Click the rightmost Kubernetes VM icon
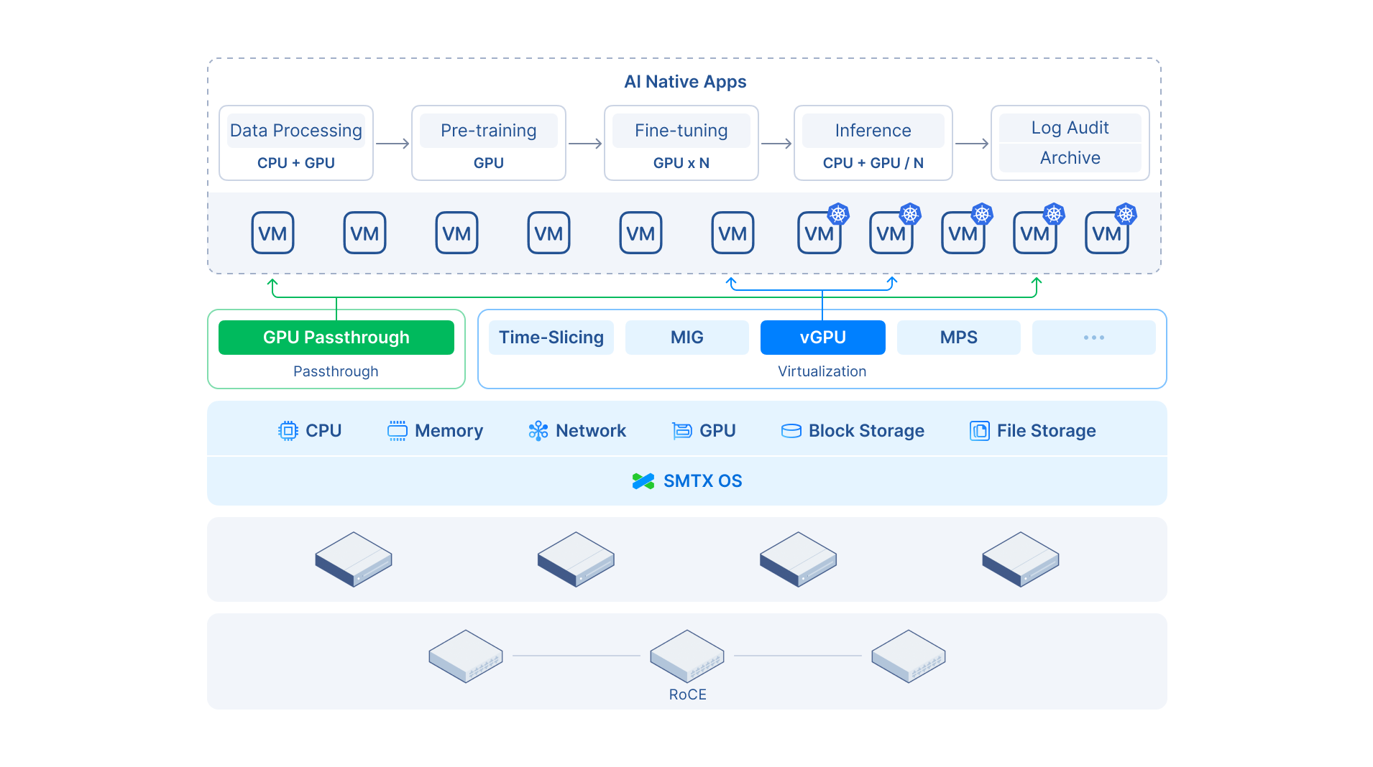 pos(1107,233)
